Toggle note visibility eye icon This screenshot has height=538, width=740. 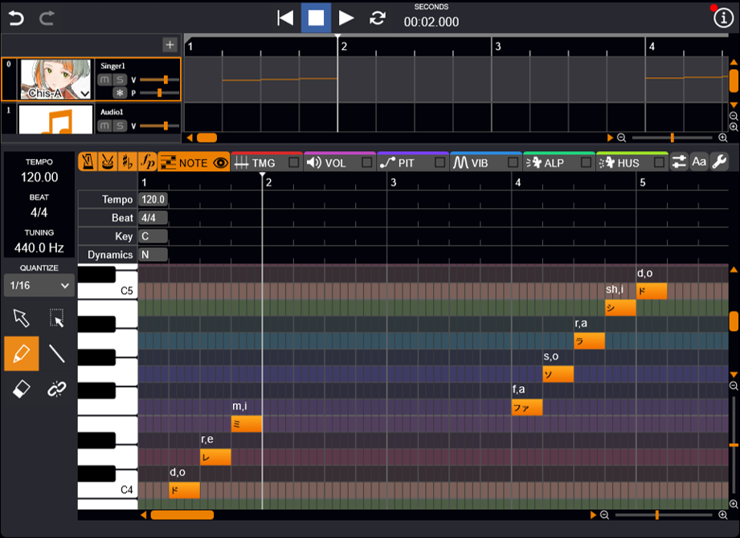(220, 163)
